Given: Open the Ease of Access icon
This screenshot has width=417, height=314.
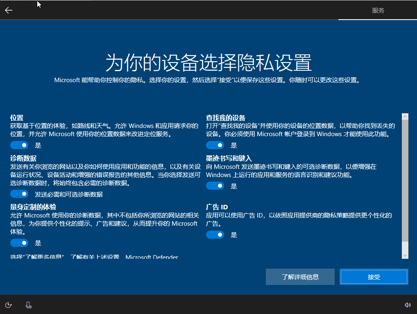Looking at the screenshot, I should 9,305.
